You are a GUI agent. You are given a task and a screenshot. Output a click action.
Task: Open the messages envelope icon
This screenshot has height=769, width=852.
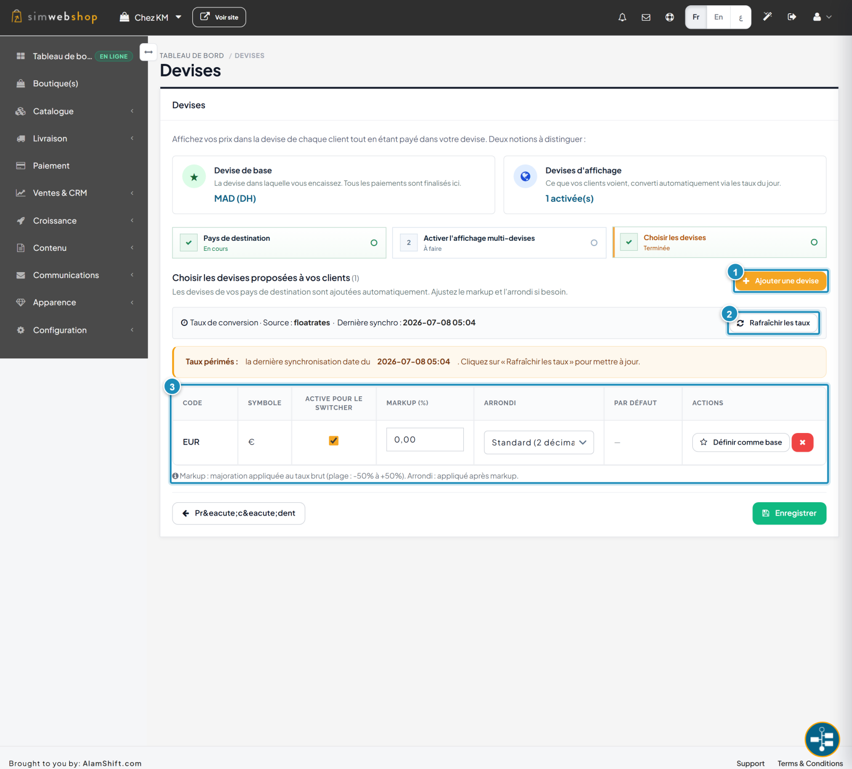pyautogui.click(x=646, y=17)
